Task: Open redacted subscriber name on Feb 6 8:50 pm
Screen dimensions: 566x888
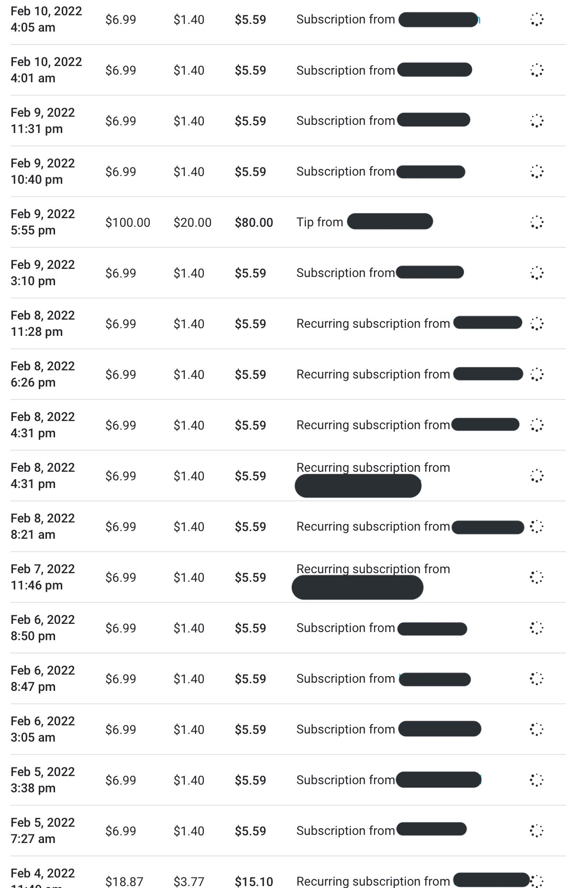Action: click(432, 628)
